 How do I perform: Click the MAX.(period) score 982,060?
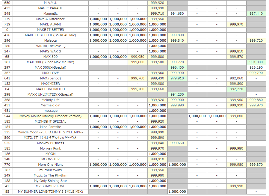[x=236, y=78]
